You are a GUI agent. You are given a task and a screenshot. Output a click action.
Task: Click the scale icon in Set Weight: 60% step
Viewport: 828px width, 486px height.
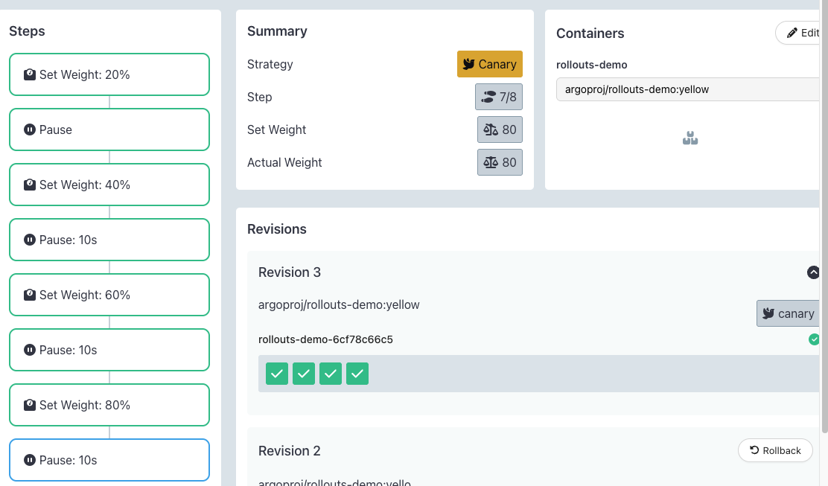30,295
